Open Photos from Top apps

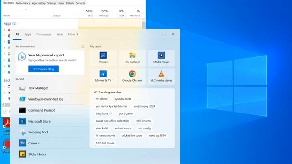(103, 58)
